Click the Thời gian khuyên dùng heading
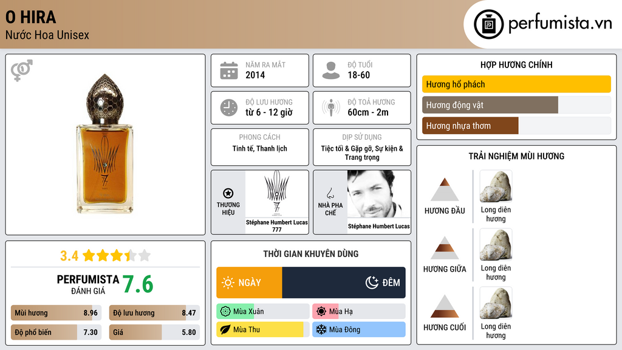Screen dimensions: 622x350 coord(311,254)
